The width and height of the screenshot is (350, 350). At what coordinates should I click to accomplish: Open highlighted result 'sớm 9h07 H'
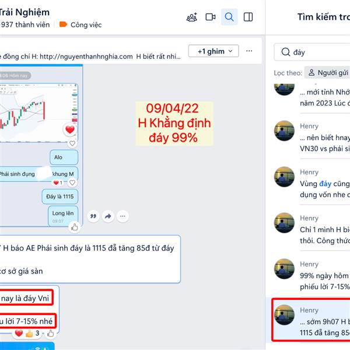tap(312, 320)
